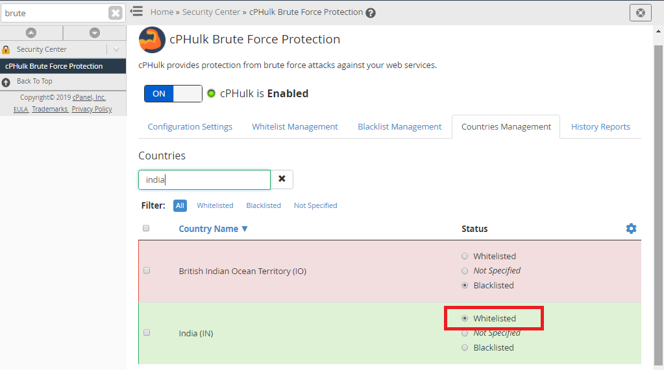
Task: Switch to Whitelist Management tab
Action: click(295, 126)
